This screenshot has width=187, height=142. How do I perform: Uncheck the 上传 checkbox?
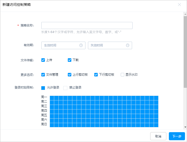tap(43, 60)
